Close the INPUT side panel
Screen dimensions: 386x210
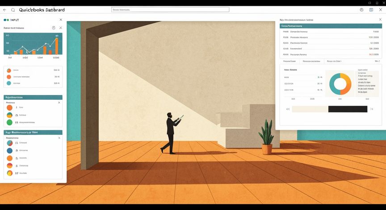[x=61, y=20]
